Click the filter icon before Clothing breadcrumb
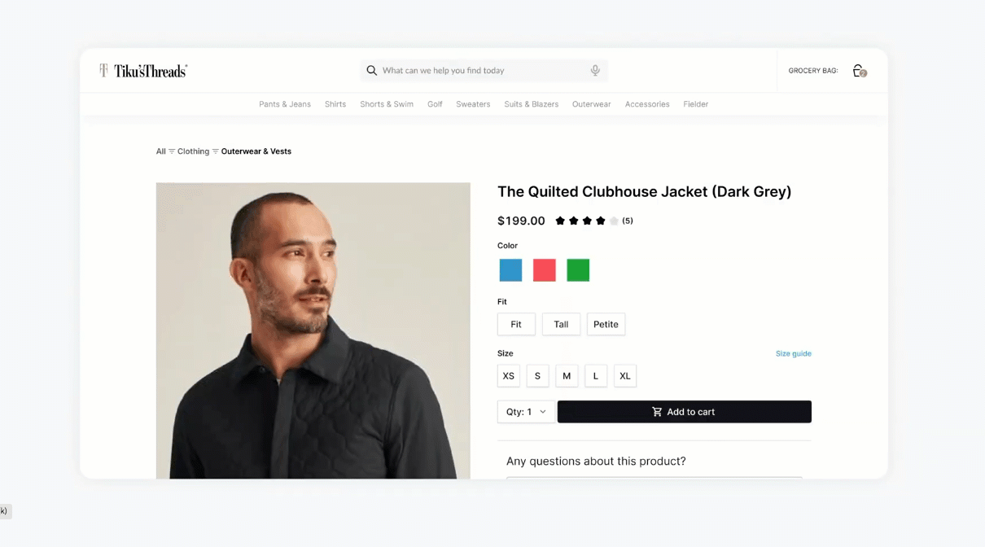 [172, 151]
